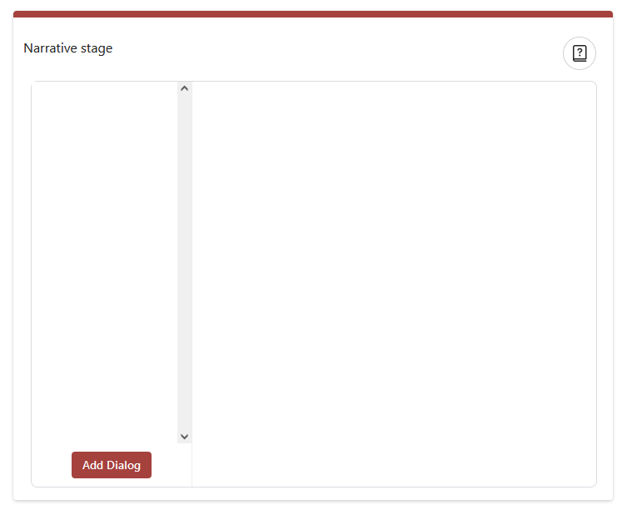The height and width of the screenshot is (510, 622).
Task: Move dialog list down using bottom chevron
Action: click(184, 437)
